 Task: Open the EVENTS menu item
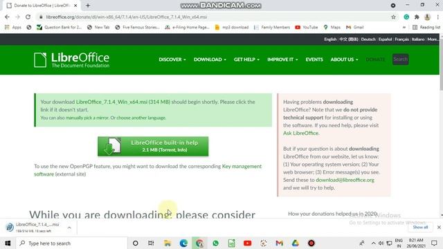click(x=314, y=59)
